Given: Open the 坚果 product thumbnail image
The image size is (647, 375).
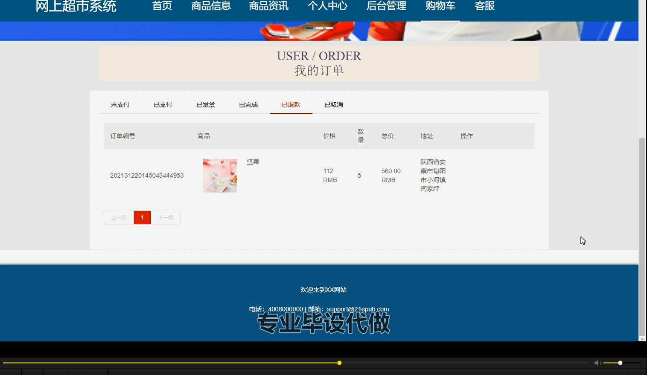Looking at the screenshot, I should [x=219, y=175].
